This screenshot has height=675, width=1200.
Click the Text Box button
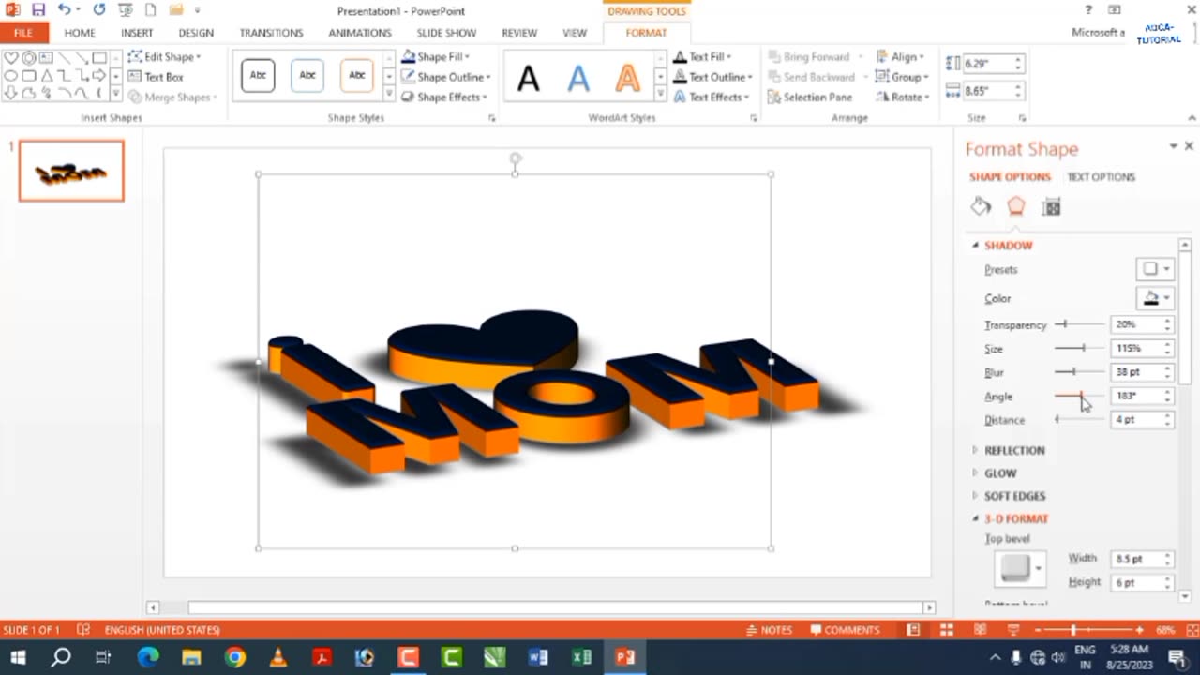(x=156, y=77)
